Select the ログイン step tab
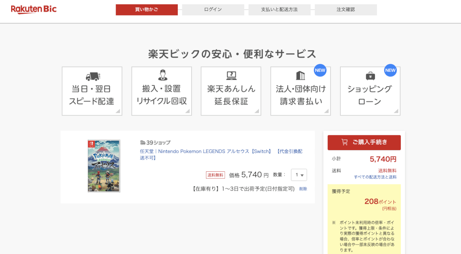This screenshot has width=461, height=254. pos(213,10)
